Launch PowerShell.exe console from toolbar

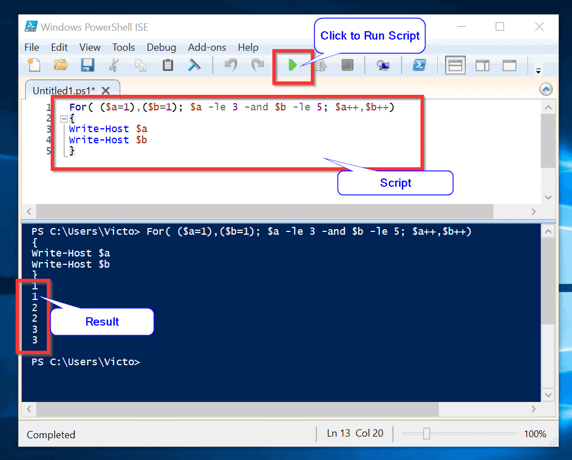click(x=420, y=65)
